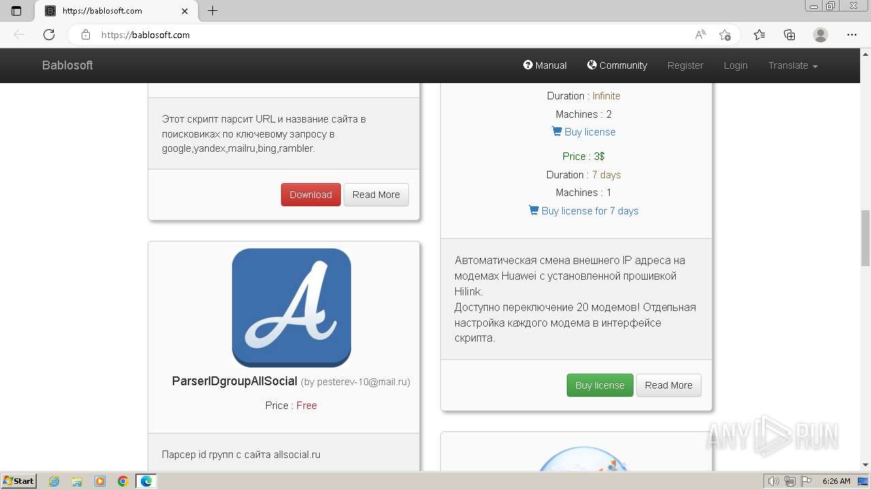Image resolution: width=871 pixels, height=490 pixels.
Task: Expand the Translate dropdown
Action: (793, 65)
